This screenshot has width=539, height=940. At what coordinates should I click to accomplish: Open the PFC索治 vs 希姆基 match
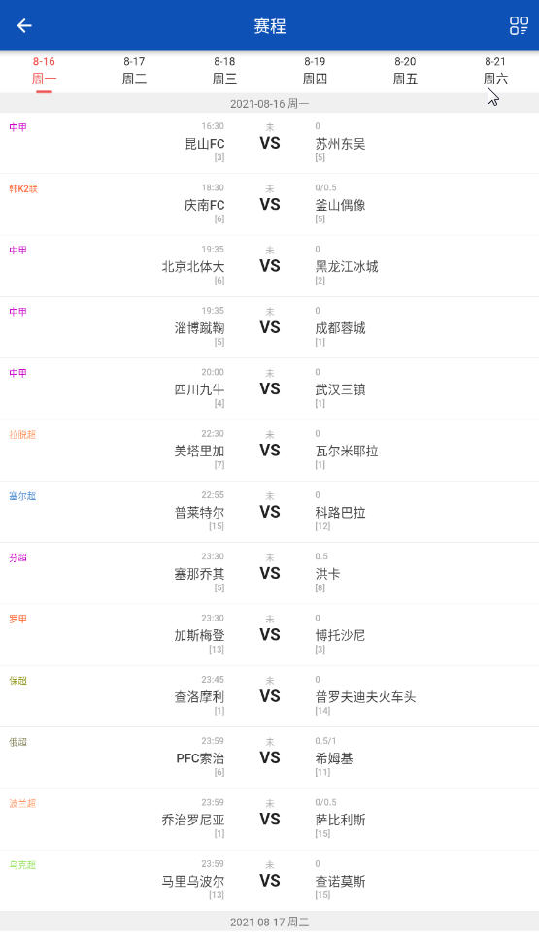click(269, 758)
